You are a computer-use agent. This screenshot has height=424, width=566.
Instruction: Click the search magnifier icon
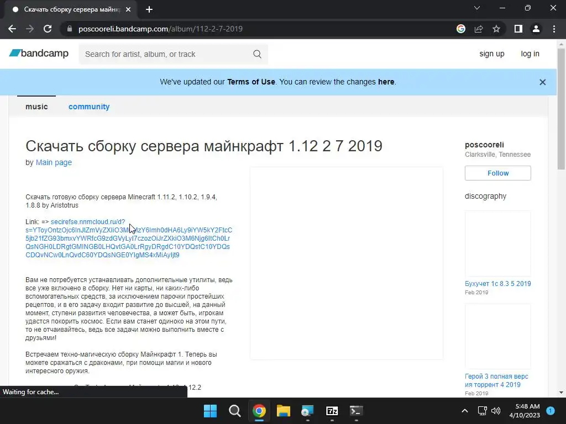pos(257,54)
